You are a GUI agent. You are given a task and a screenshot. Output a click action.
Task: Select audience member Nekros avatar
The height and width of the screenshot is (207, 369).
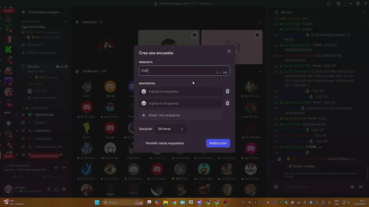click(x=110, y=87)
